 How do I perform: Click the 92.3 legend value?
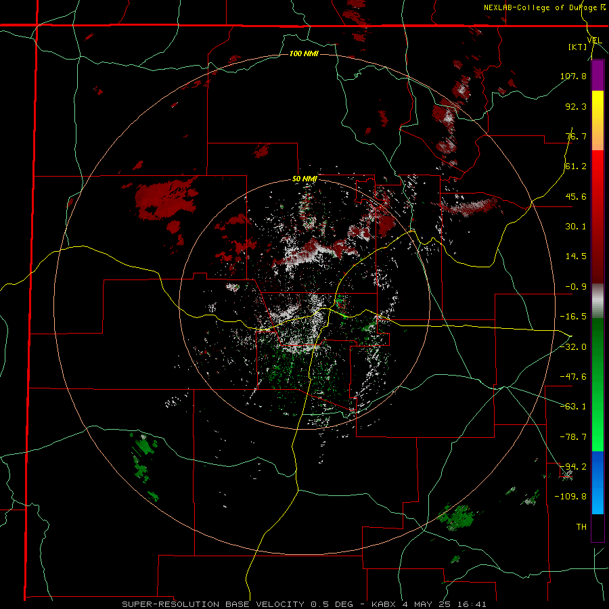(x=576, y=106)
